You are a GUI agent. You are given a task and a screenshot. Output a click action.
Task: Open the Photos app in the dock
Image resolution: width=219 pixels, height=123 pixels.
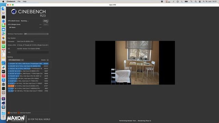tap(3, 38)
